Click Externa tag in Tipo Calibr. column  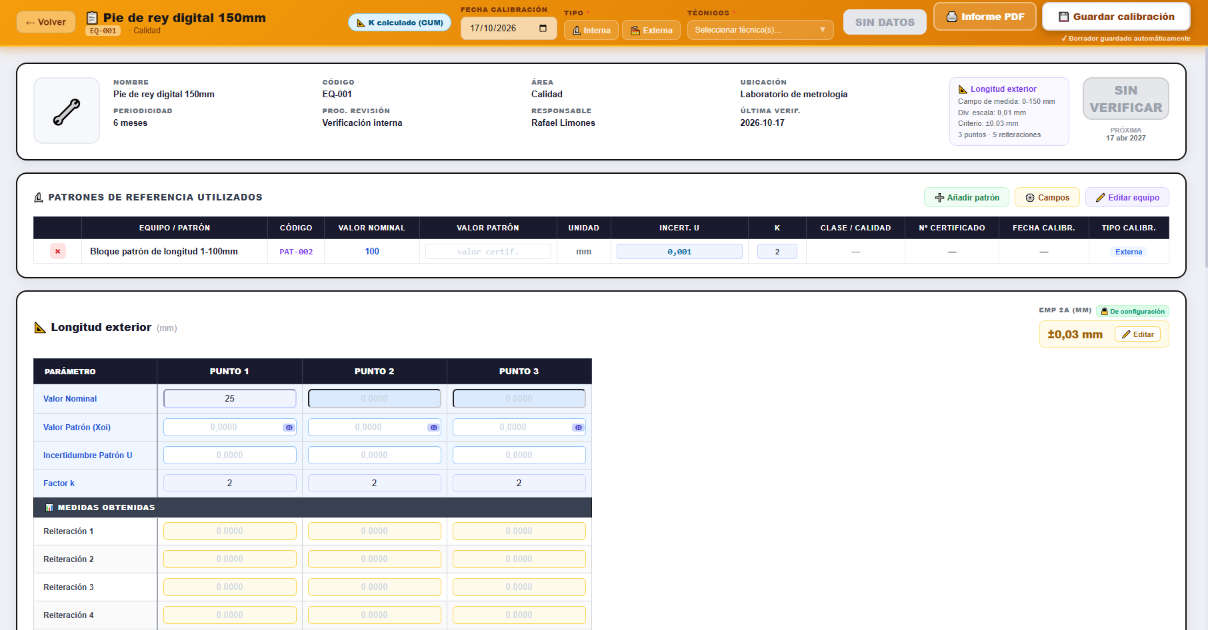[x=1129, y=252]
